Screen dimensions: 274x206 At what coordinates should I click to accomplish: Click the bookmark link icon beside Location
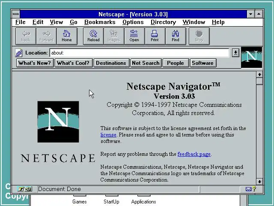(x=19, y=53)
